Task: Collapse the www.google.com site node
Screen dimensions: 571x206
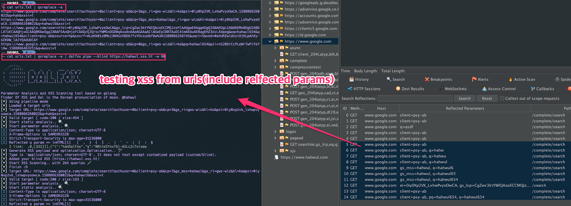Action: [x=270, y=41]
